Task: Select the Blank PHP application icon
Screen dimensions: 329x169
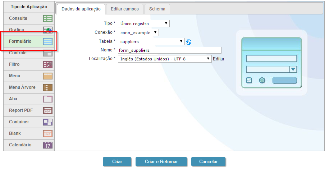Action: [x=47, y=133]
